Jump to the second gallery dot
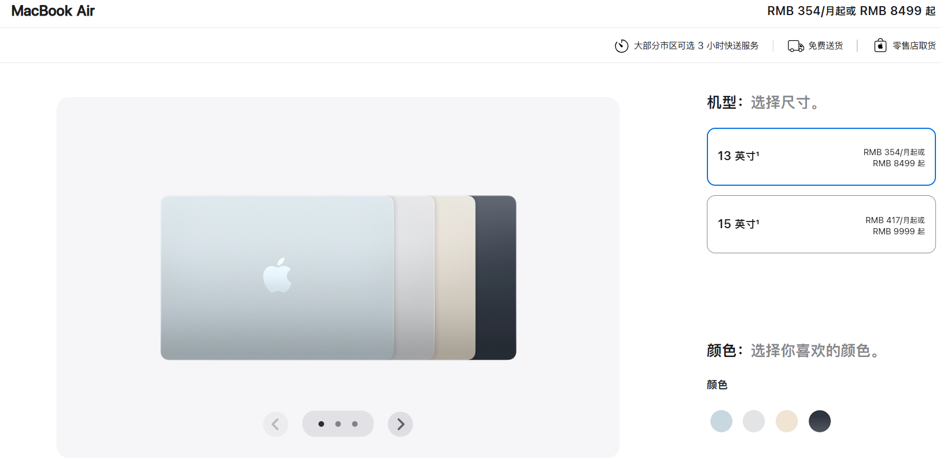The width and height of the screenshot is (941, 458). coord(338,424)
